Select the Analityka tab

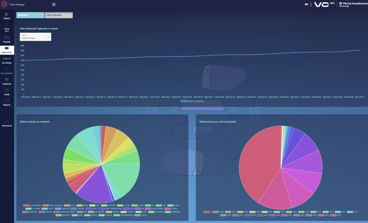(30, 15)
